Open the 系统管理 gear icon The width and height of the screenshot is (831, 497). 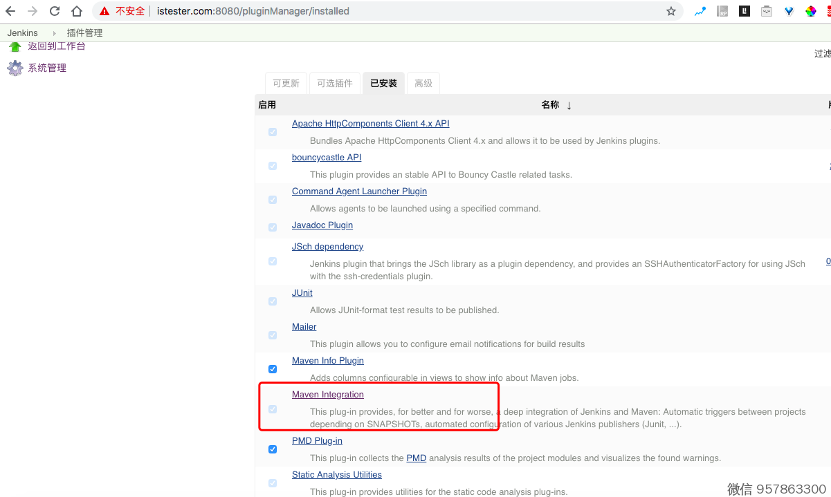[15, 68]
